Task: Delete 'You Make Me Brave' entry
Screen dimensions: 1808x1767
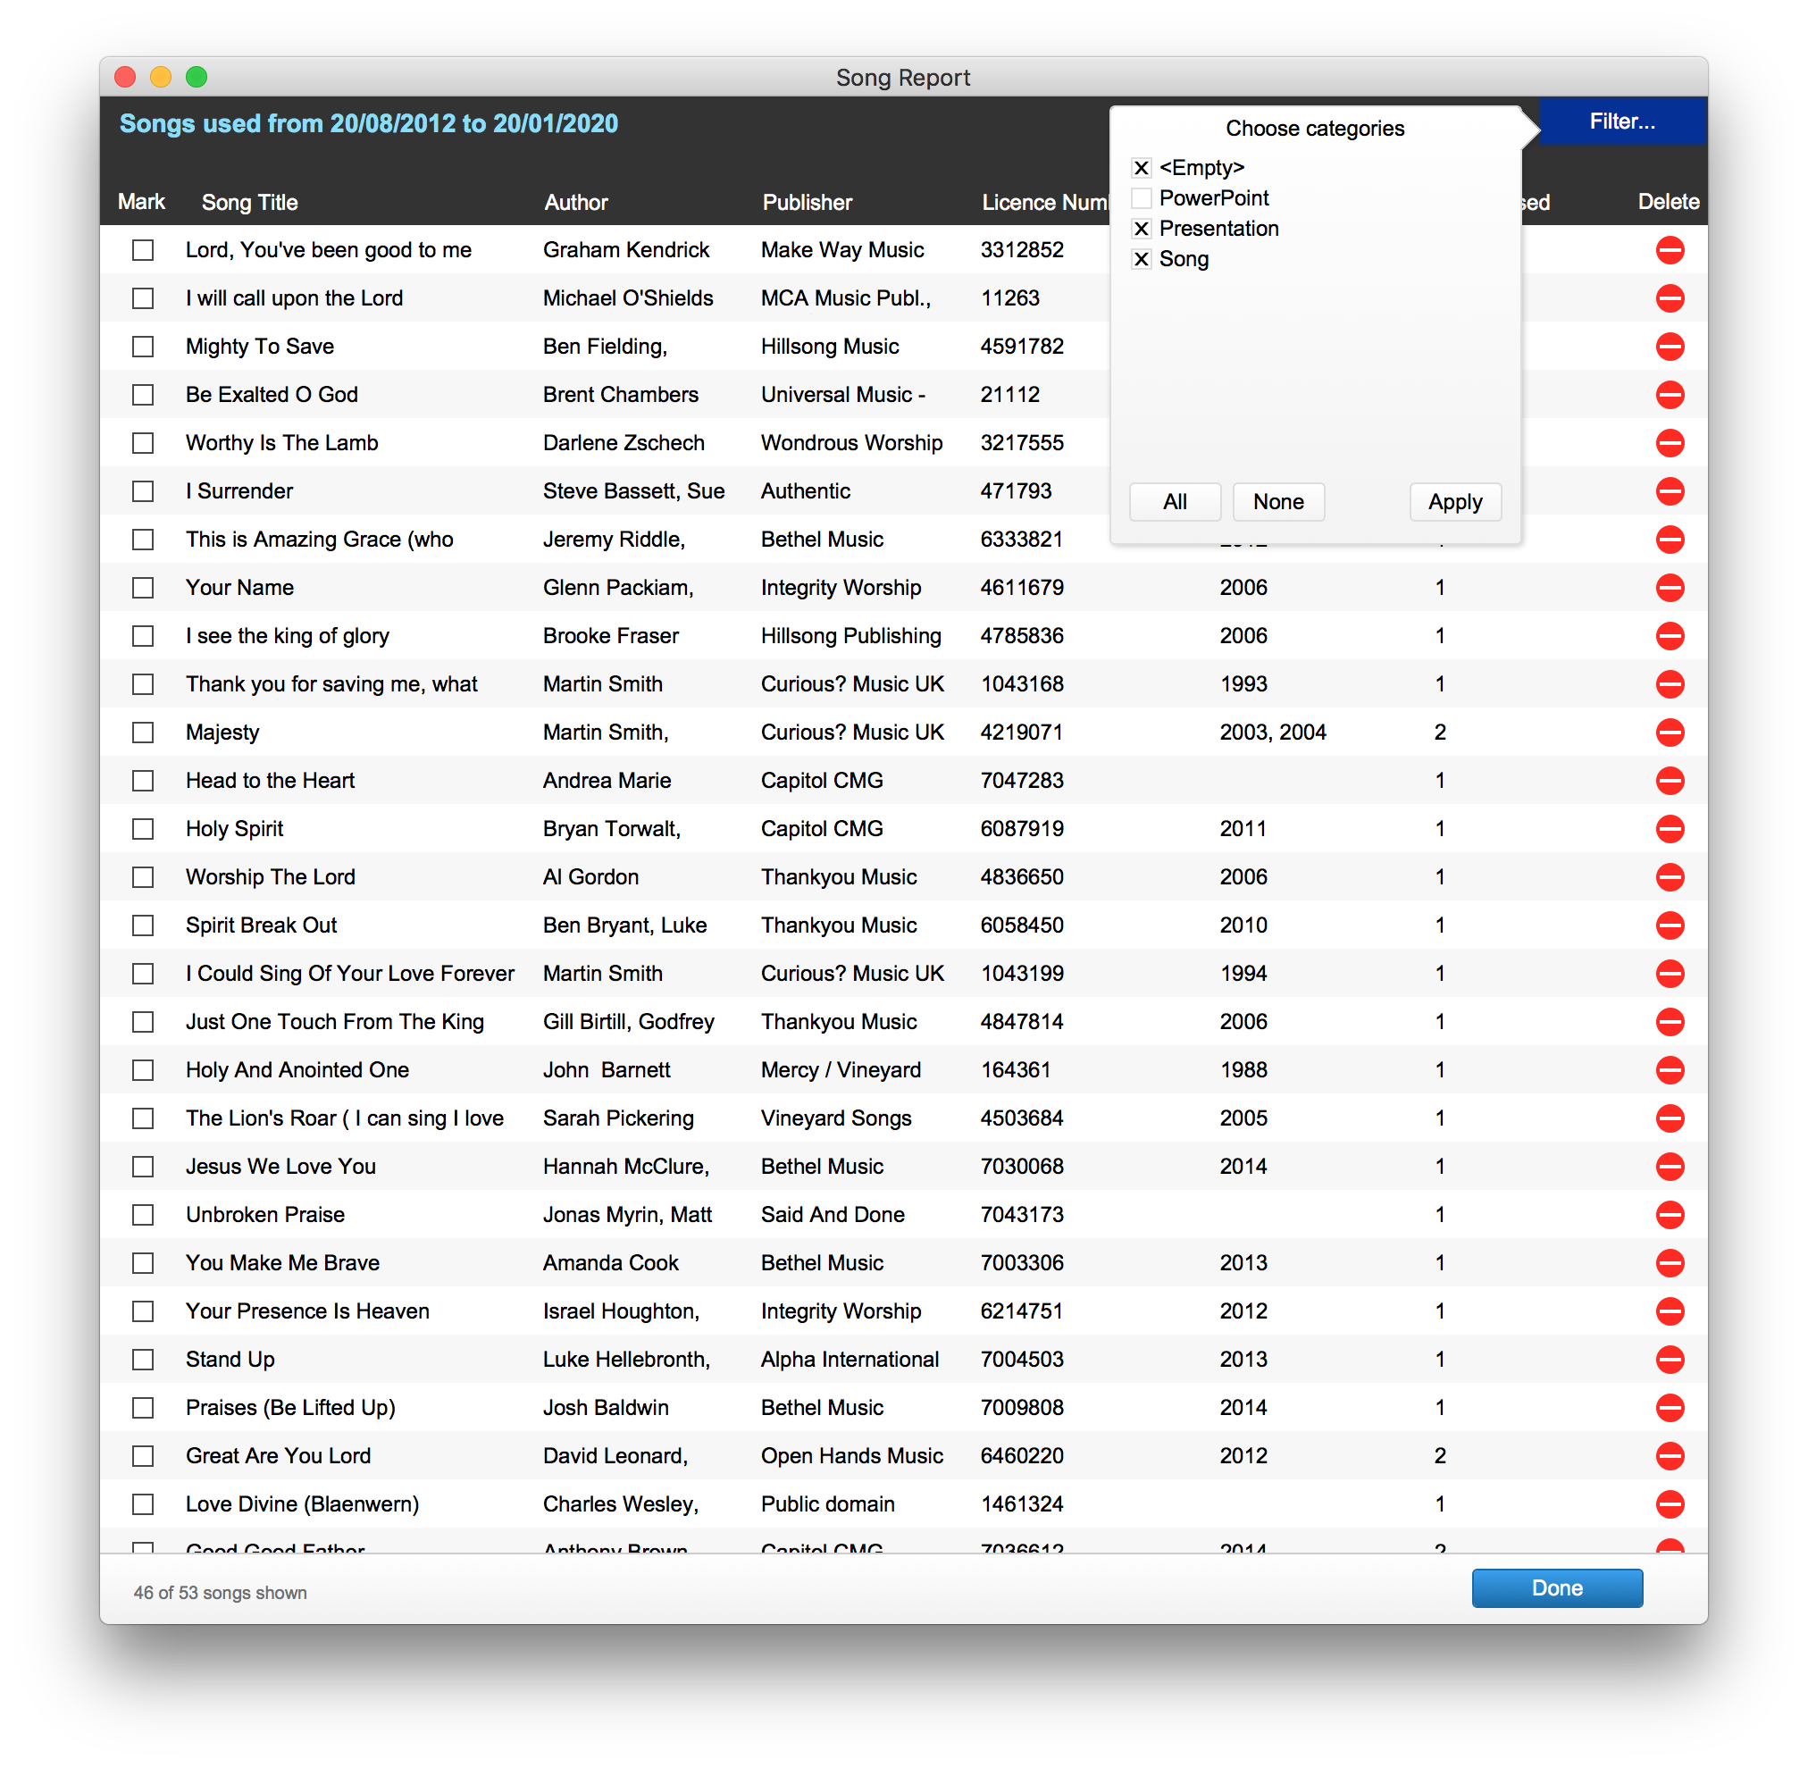Action: tap(1670, 1263)
